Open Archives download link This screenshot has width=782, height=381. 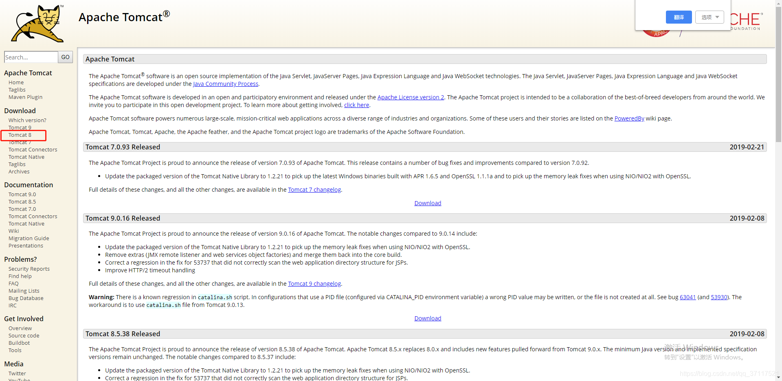tap(19, 171)
